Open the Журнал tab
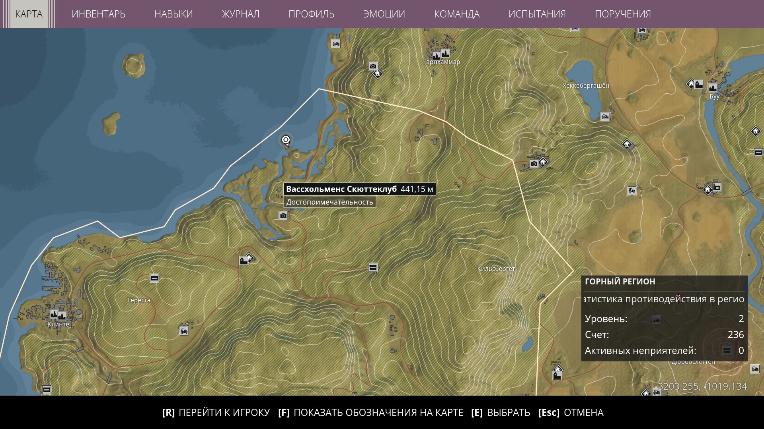 (240, 14)
